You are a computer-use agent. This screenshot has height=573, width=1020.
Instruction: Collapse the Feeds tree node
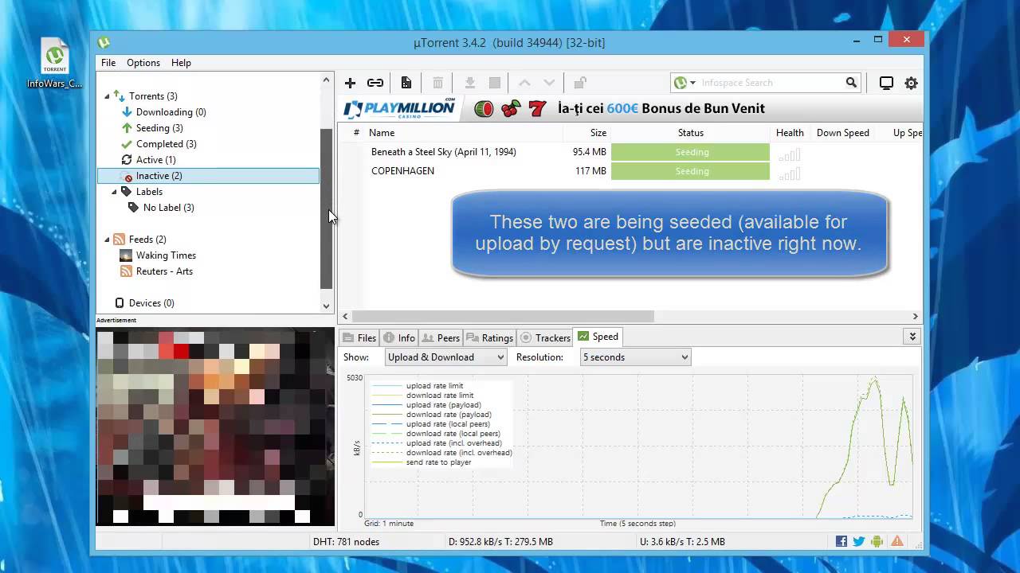click(108, 240)
